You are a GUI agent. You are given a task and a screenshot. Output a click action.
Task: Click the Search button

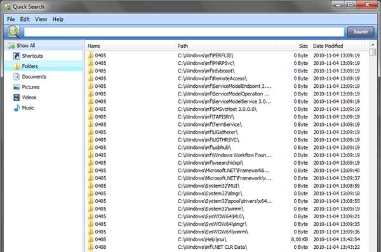pos(361,32)
